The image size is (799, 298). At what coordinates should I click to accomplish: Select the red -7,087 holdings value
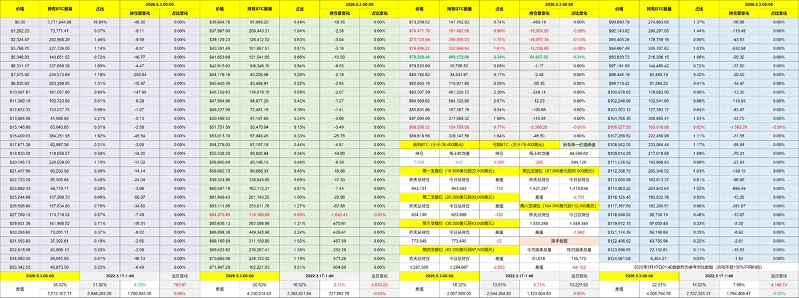(x=499, y=162)
